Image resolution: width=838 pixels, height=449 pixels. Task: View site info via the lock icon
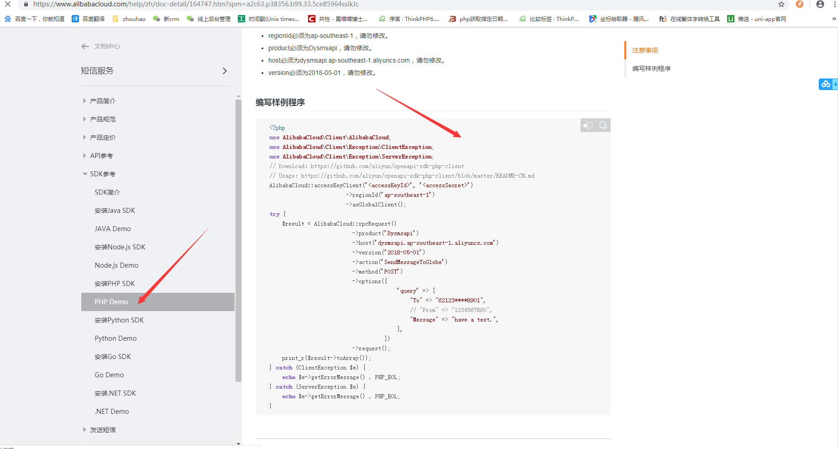pyautogui.click(x=26, y=4)
